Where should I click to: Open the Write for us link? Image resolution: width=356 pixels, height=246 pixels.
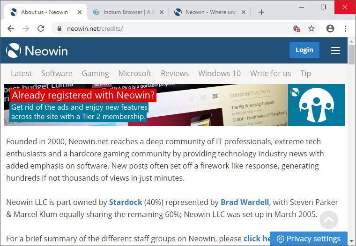click(271, 73)
